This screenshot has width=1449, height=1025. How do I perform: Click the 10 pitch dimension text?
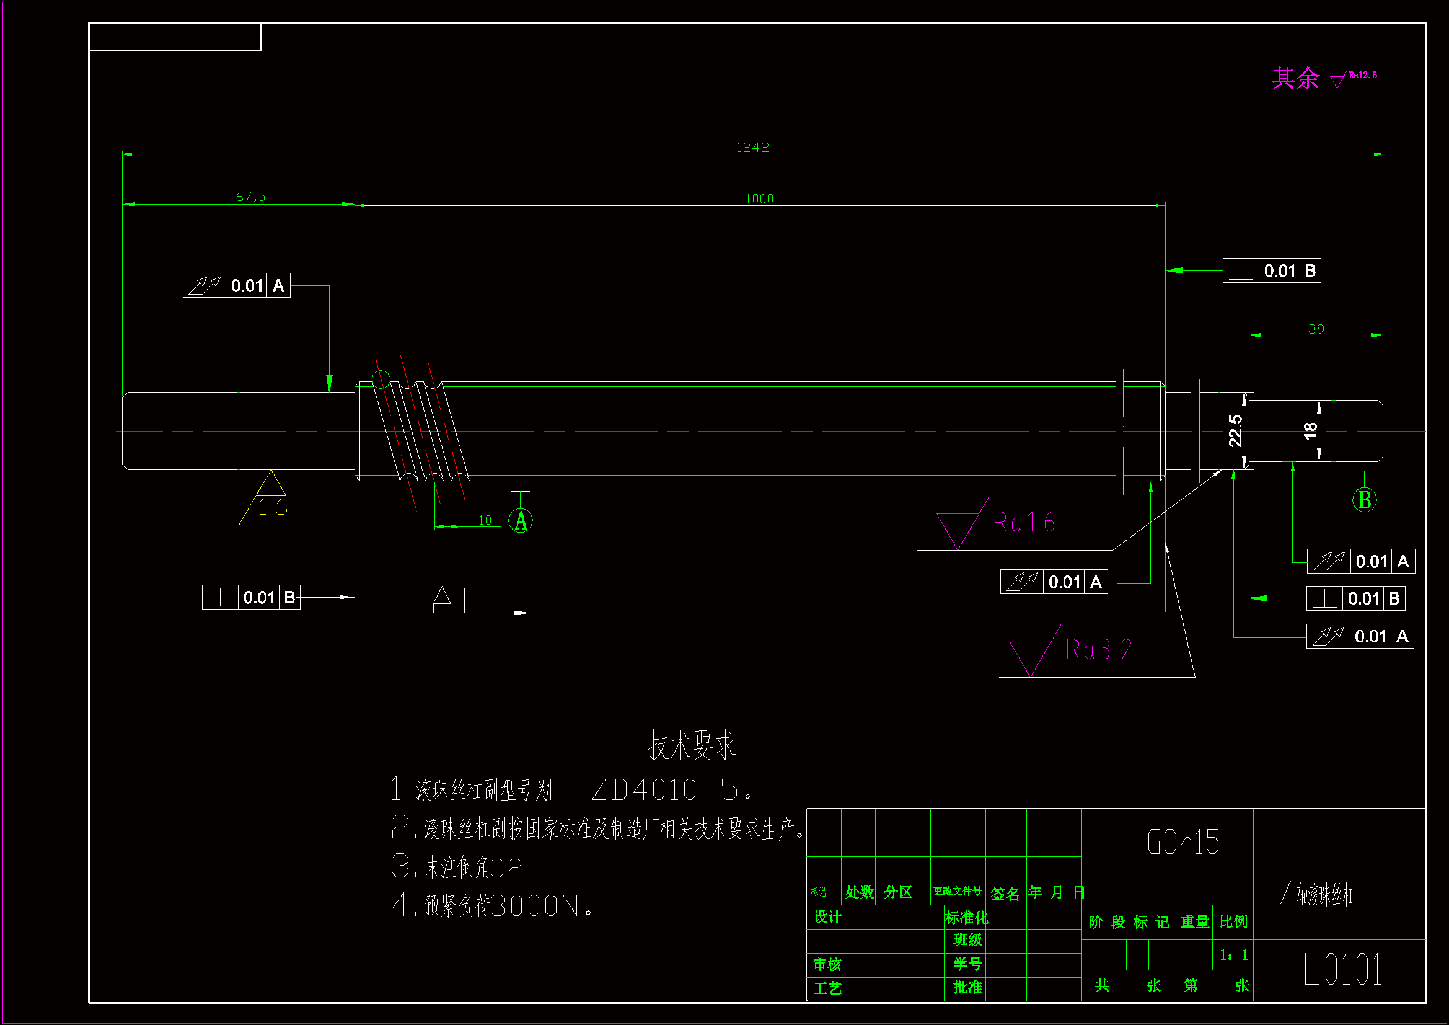tap(485, 520)
